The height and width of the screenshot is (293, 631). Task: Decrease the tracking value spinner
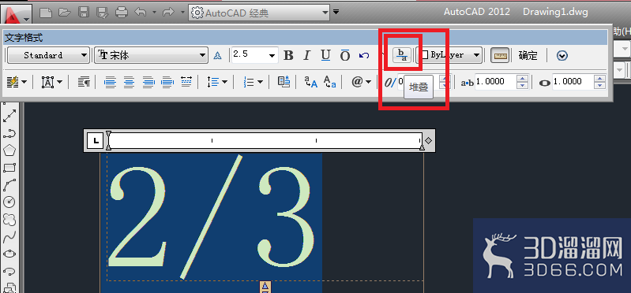(522, 85)
